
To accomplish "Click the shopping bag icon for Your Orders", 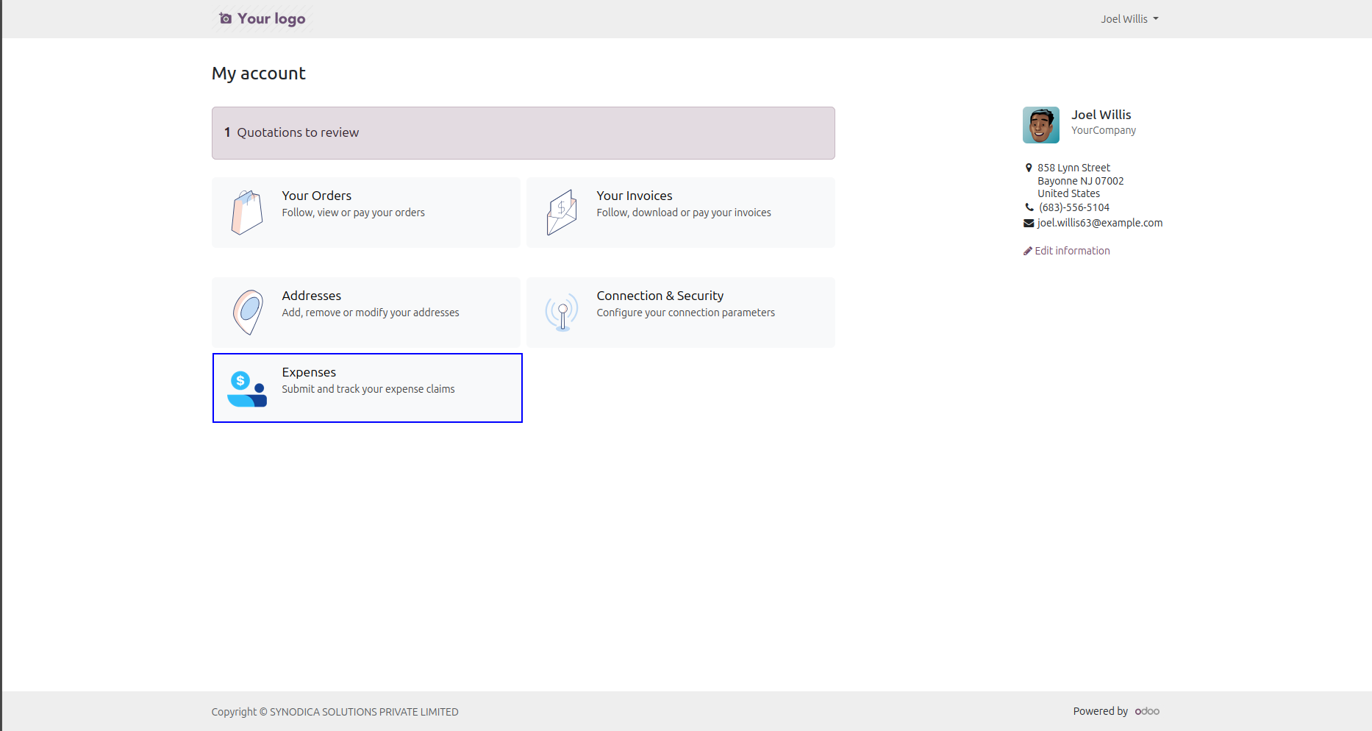I will point(247,213).
